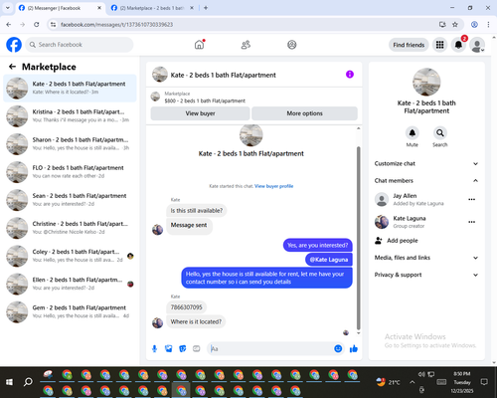The width and height of the screenshot is (497, 398).
Task: Open a new Chrome tab
Action: [x=206, y=8]
